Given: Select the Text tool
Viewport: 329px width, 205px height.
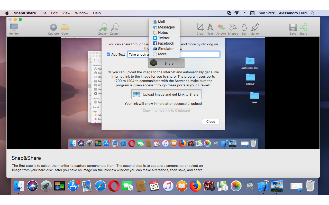Looking at the screenshot, I should tap(210, 29).
